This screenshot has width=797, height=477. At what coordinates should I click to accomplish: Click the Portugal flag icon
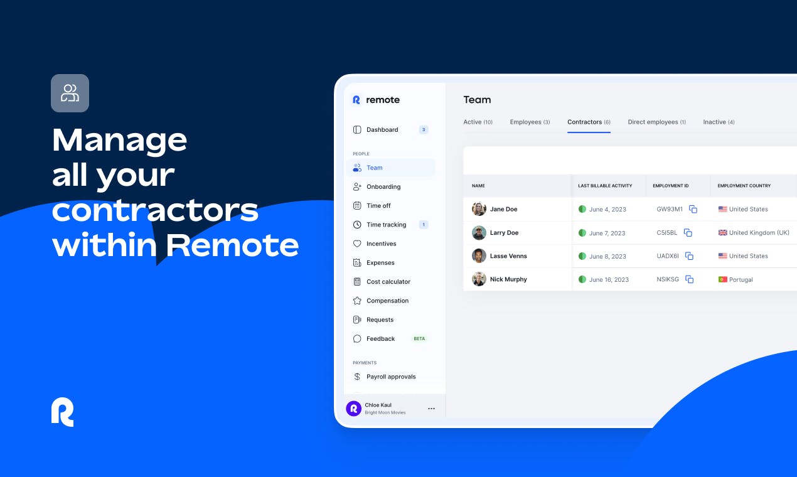pyautogui.click(x=722, y=279)
